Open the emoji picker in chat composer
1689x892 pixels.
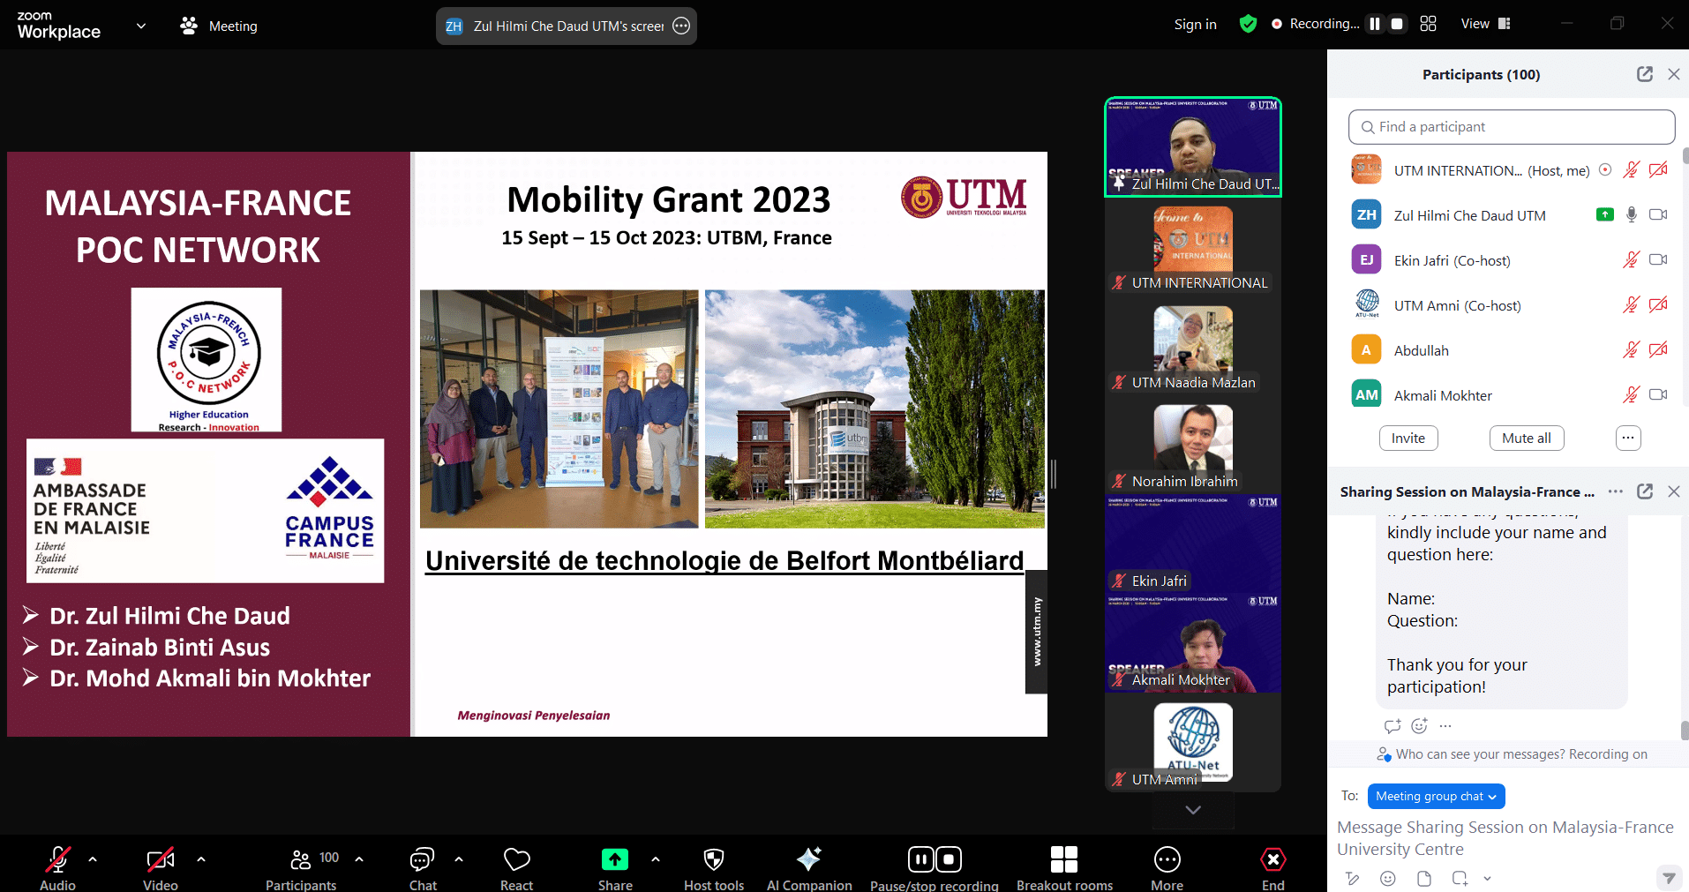point(1388,878)
